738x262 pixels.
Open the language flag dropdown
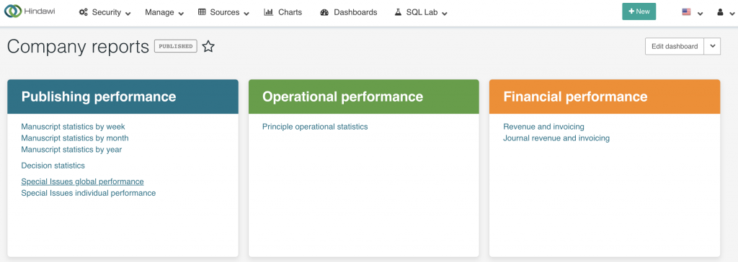click(x=693, y=13)
